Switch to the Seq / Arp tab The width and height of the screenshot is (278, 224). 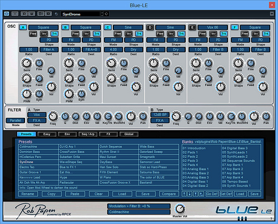click(x=88, y=134)
